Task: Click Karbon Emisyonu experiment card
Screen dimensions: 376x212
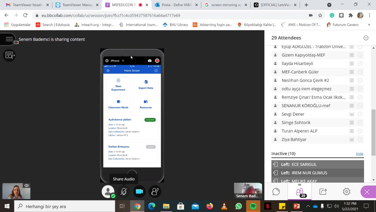Action: 132,153
